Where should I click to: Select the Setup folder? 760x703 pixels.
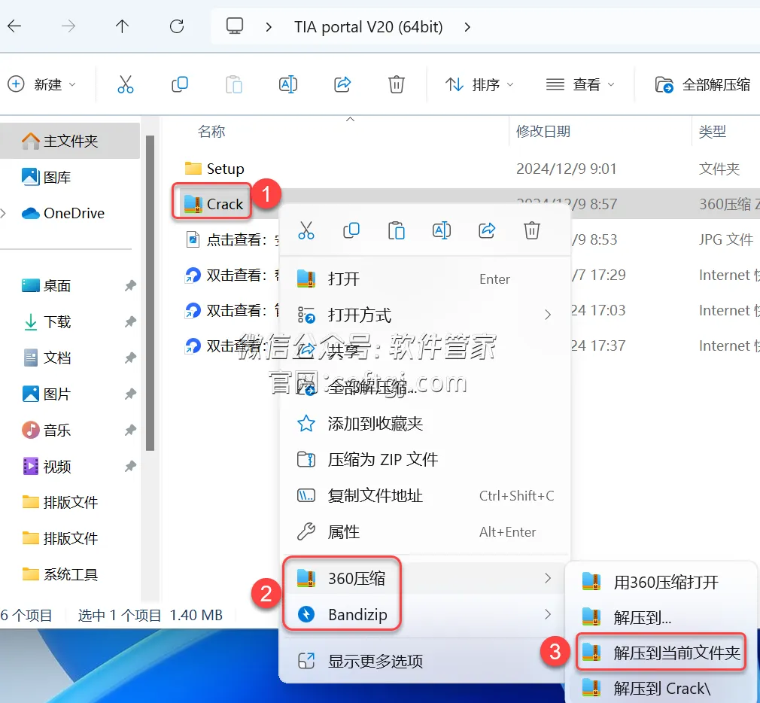pos(214,169)
